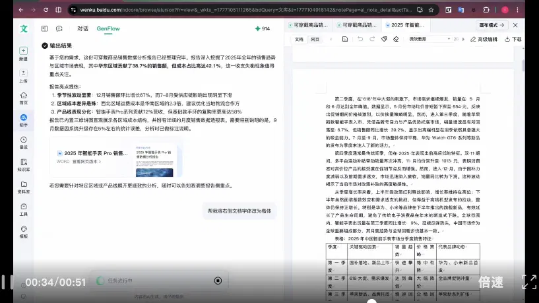This screenshot has width=539, height=303.
Task: Click the undo arrow in document toolbar
Action: pyautogui.click(x=360, y=39)
